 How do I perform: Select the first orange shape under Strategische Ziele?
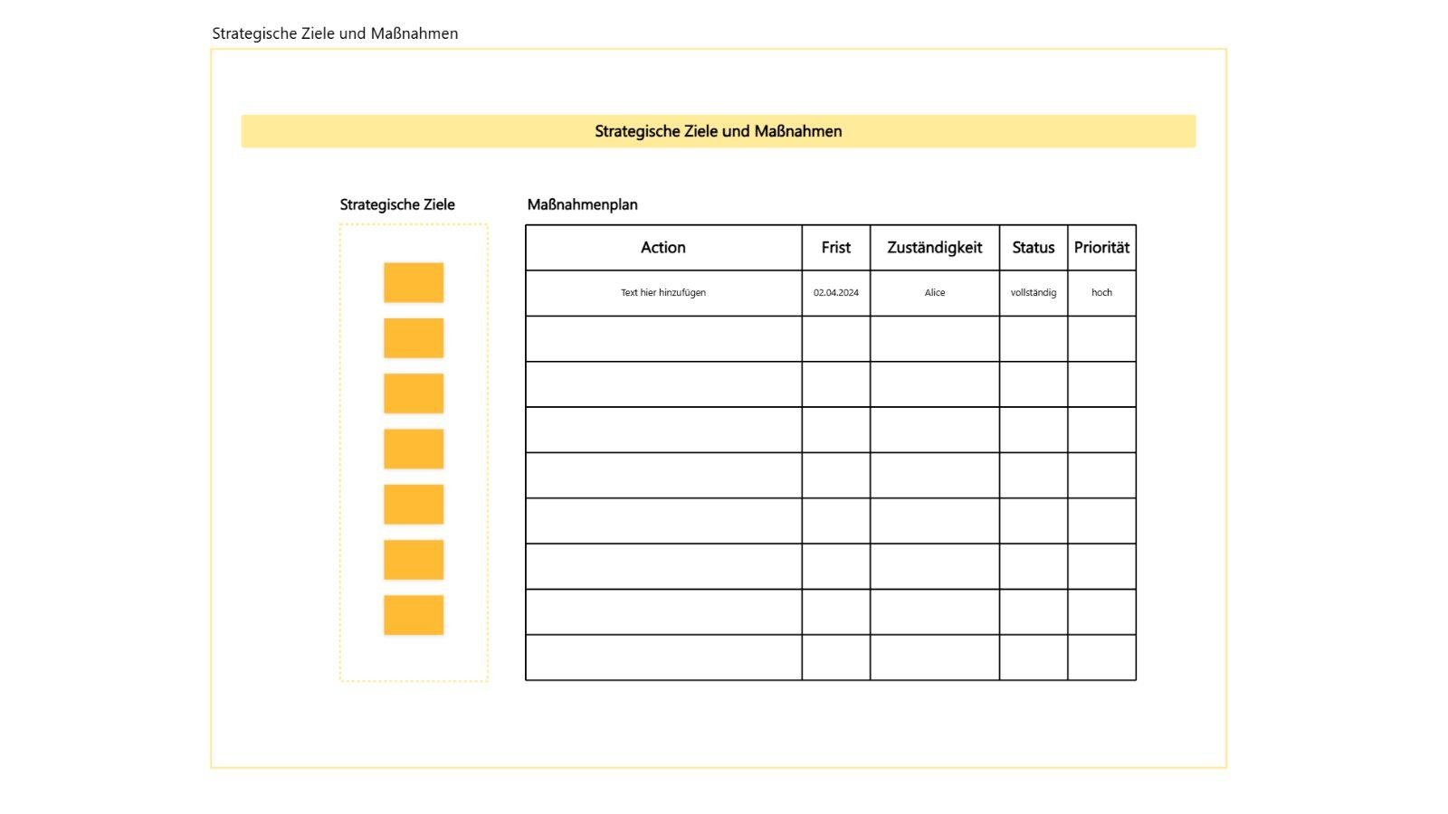click(x=414, y=281)
